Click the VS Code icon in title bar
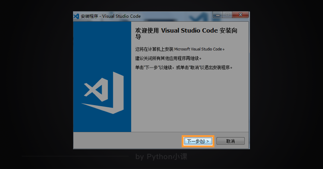 pos(76,16)
